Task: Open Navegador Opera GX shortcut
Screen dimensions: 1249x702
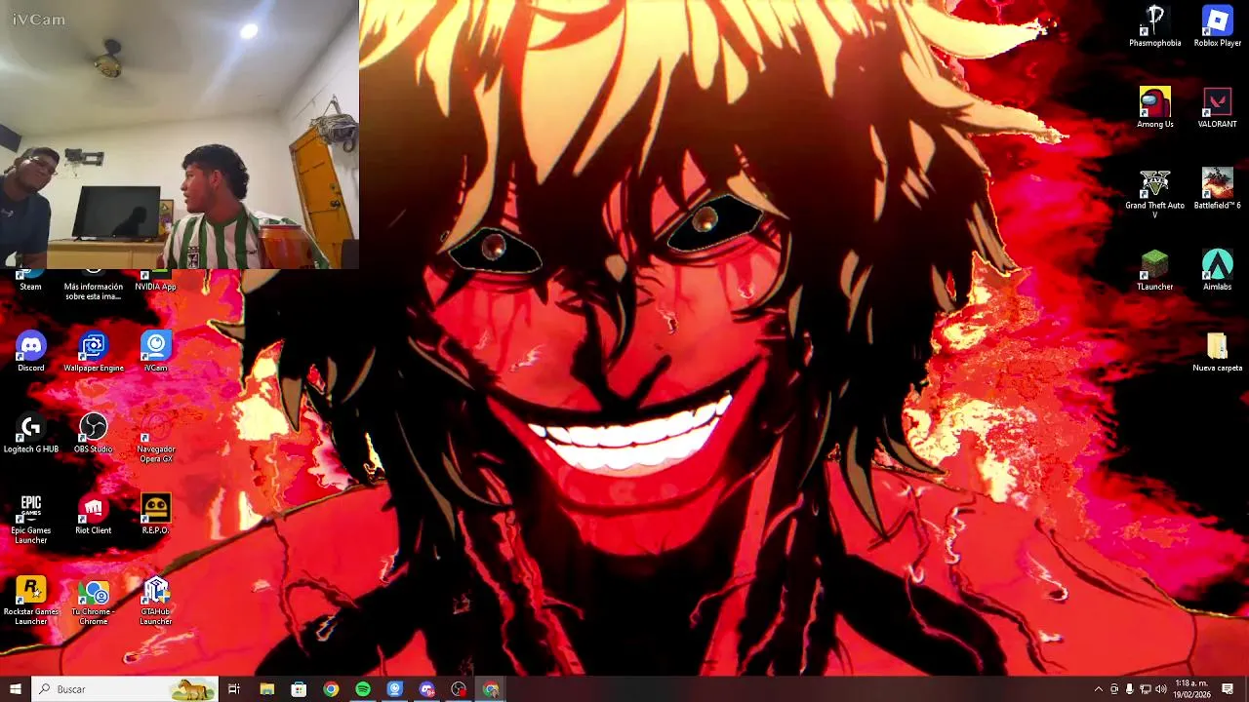Action: [x=156, y=438]
